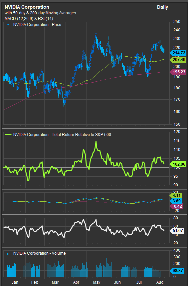
Task: Click the Apr month label on the time axis
Action: [76, 282]
